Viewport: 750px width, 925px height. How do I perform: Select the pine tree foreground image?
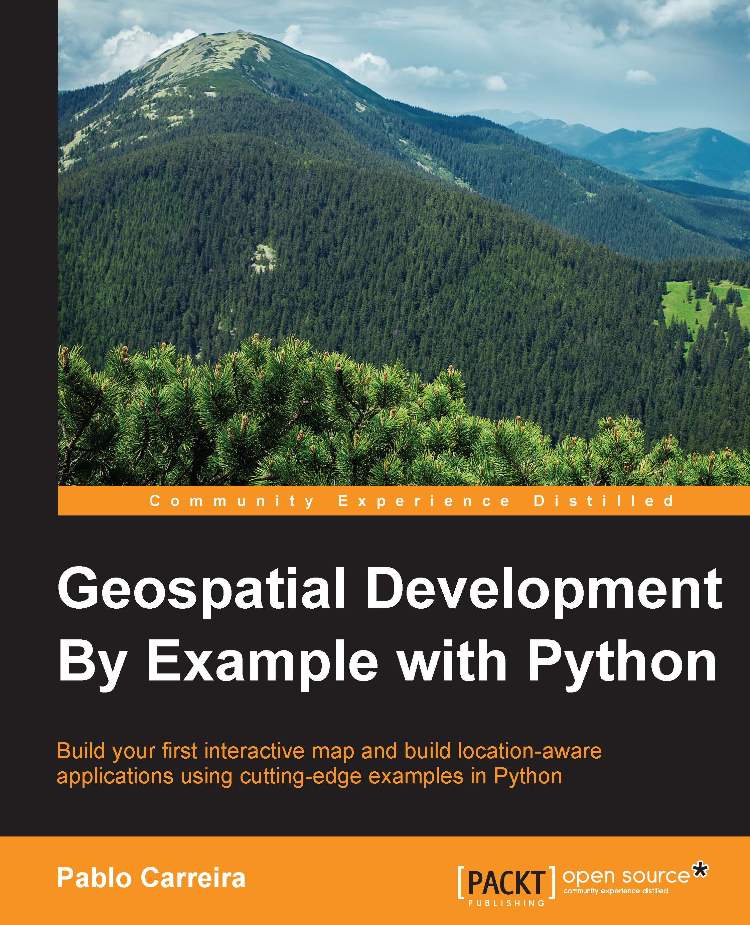click(302, 432)
